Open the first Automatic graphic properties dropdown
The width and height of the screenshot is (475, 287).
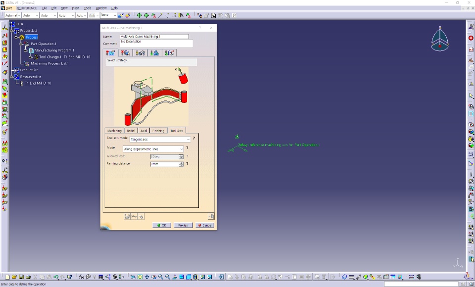(13, 15)
